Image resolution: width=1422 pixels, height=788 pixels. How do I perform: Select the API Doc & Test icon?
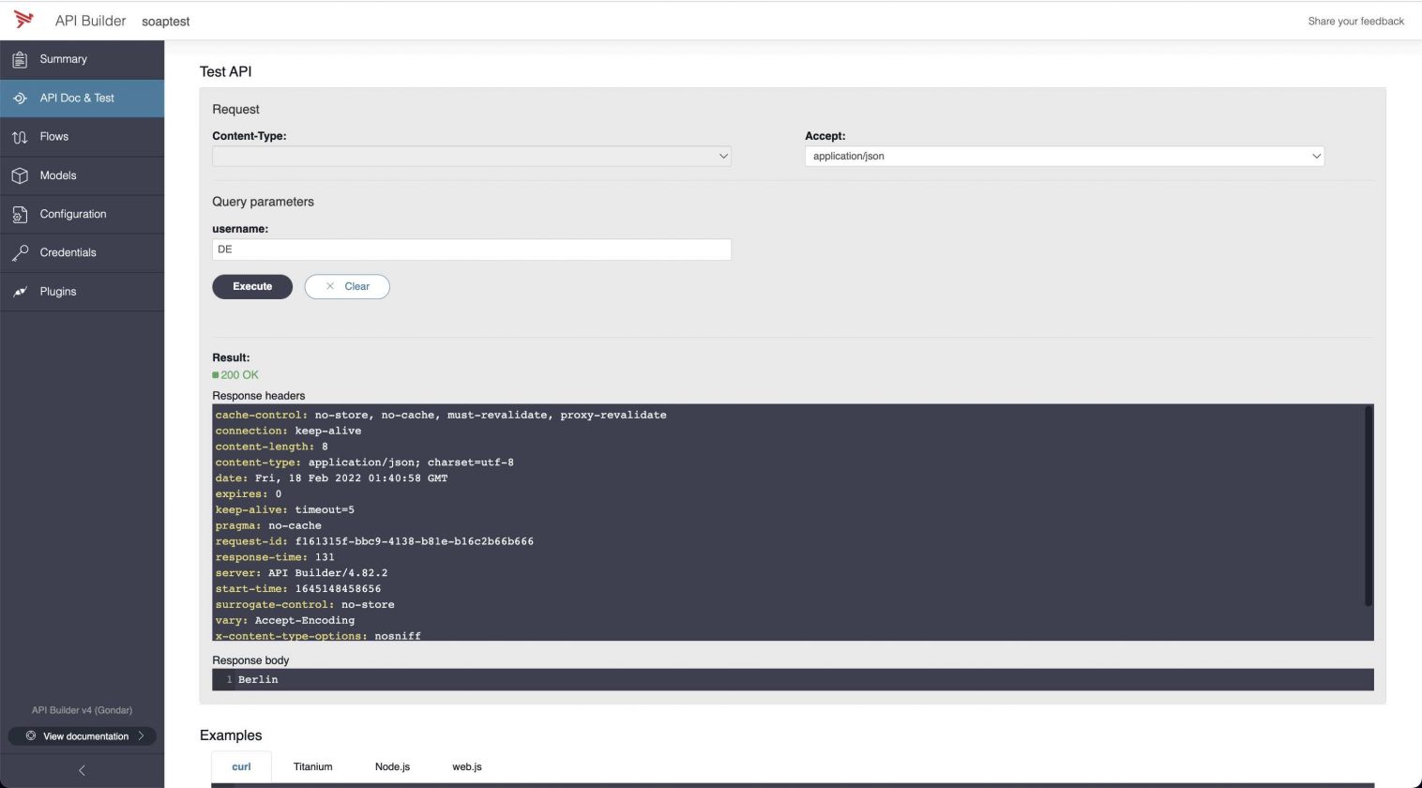(x=20, y=98)
